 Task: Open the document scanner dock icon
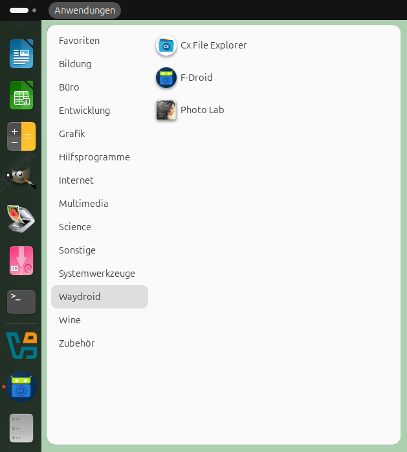click(21, 219)
